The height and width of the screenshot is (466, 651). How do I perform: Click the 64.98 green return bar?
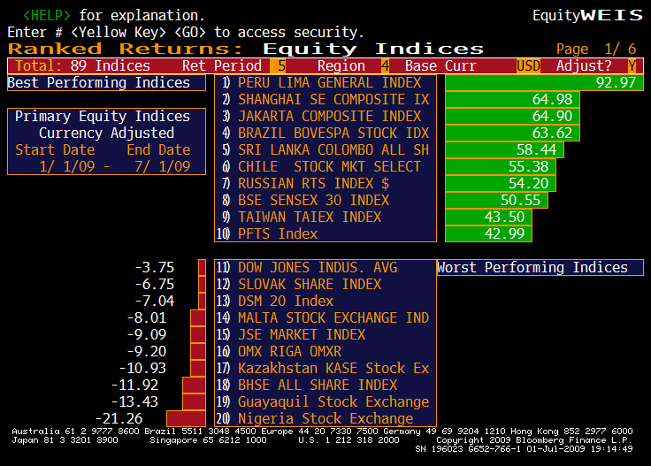click(x=512, y=100)
